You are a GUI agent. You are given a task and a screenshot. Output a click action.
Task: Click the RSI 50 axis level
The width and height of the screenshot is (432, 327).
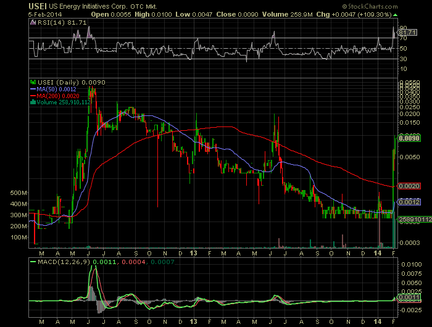[x=403, y=49]
